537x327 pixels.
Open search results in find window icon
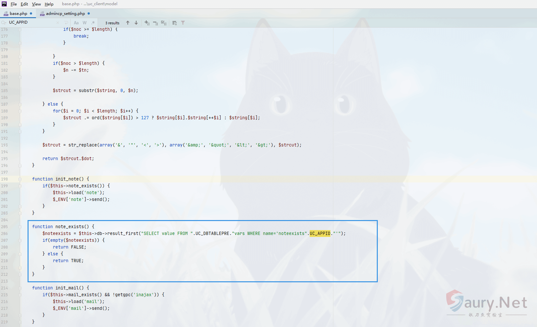pos(174,23)
